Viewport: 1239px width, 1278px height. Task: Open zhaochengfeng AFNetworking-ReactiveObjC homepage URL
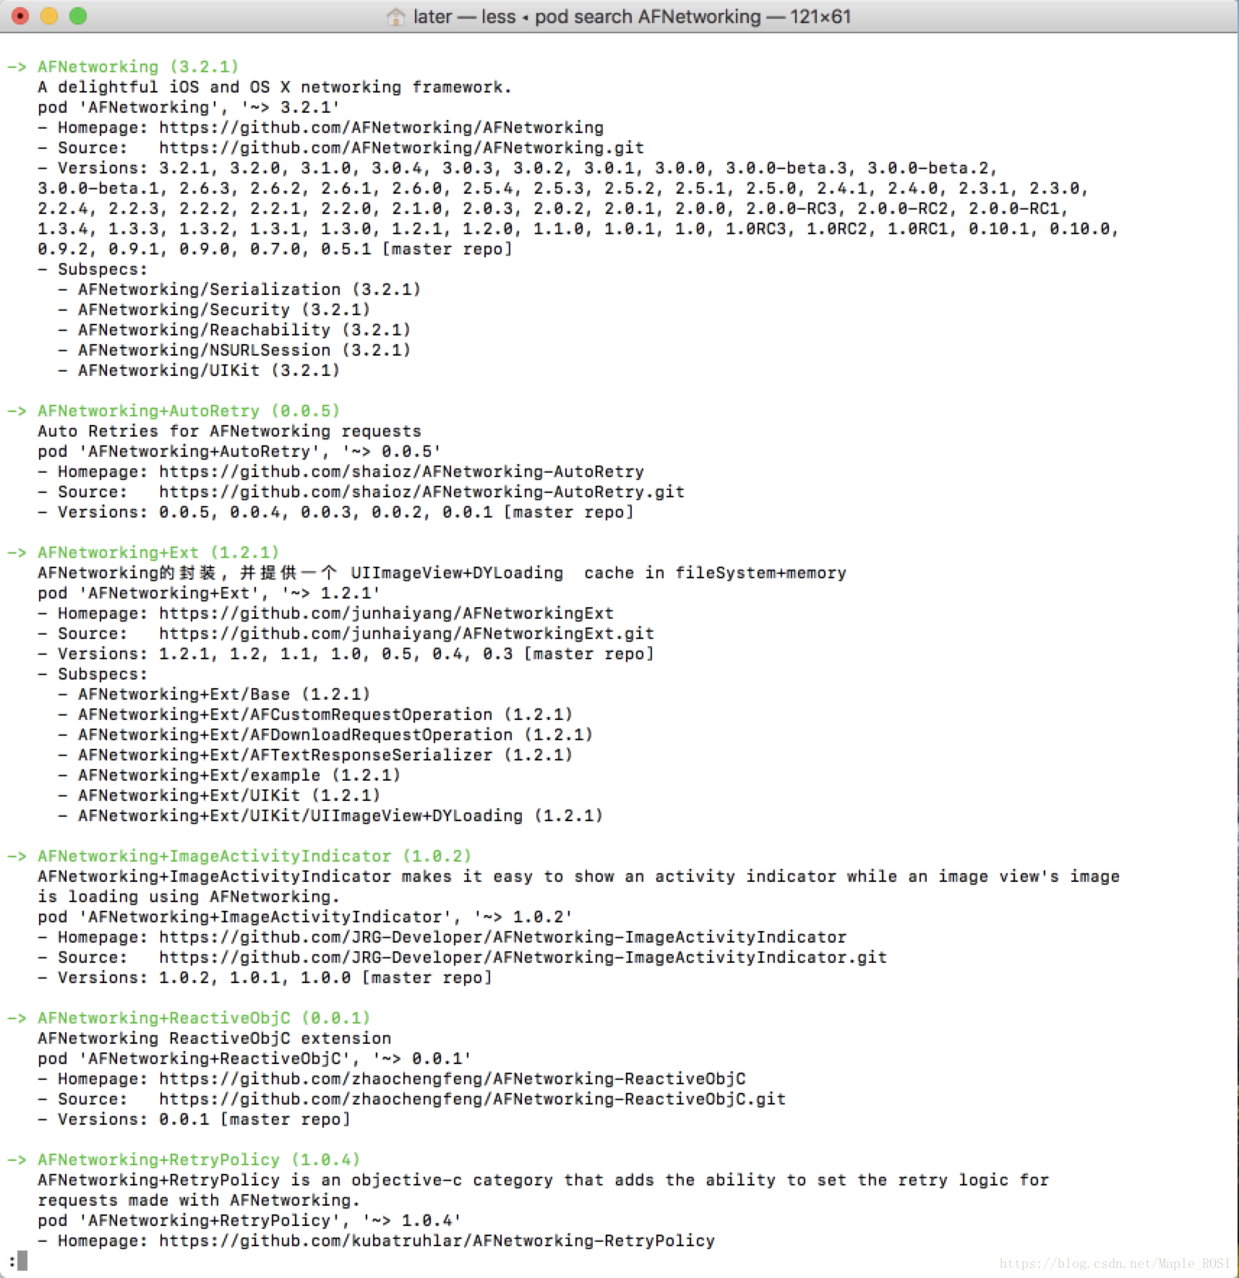[452, 1078]
